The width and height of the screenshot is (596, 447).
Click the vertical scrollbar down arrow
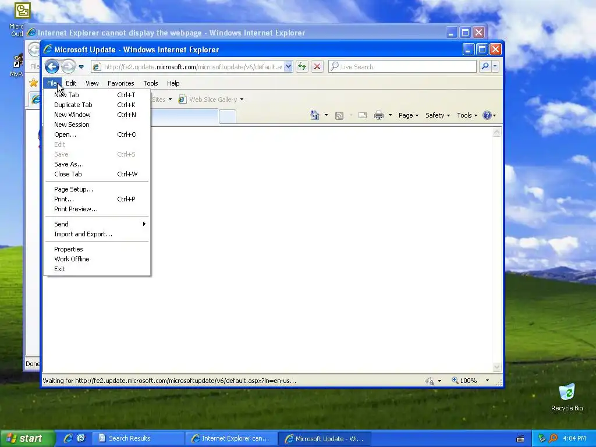click(x=497, y=367)
